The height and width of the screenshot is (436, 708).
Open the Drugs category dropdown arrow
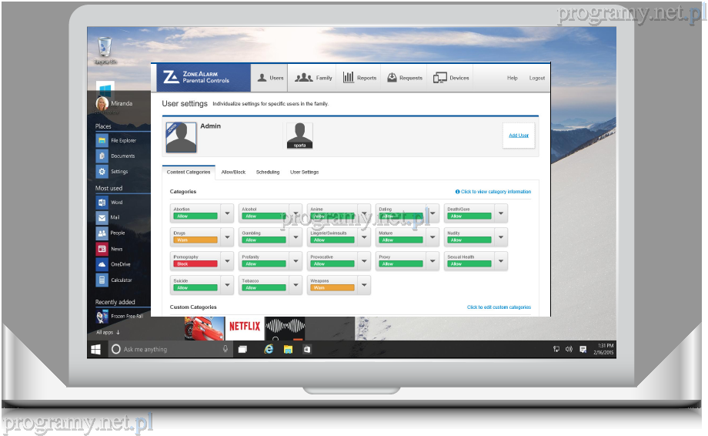227,237
